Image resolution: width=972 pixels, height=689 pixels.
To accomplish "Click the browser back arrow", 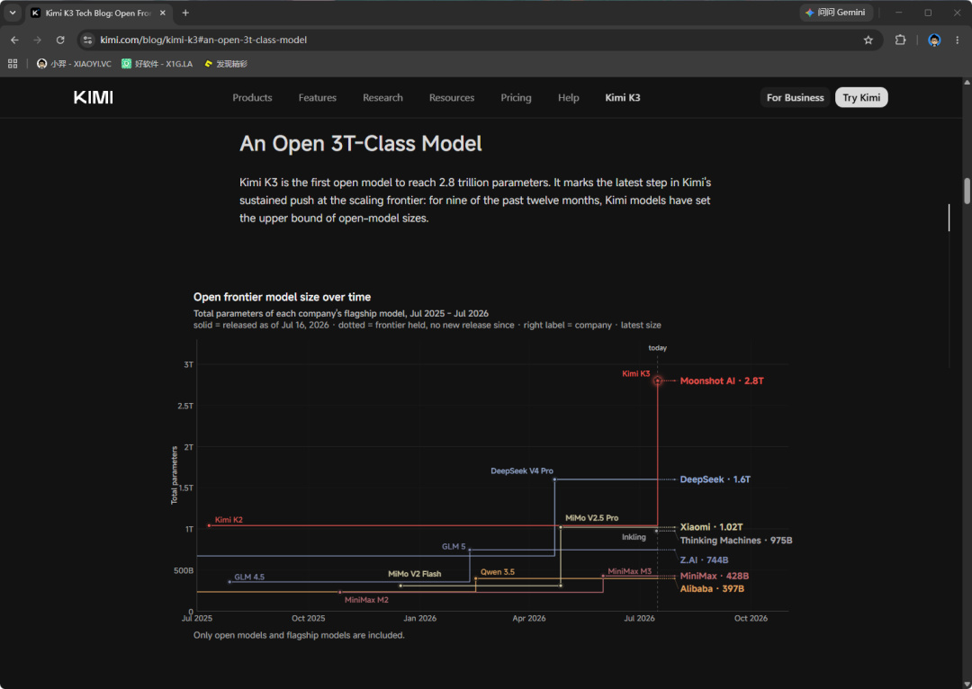I will (x=15, y=40).
